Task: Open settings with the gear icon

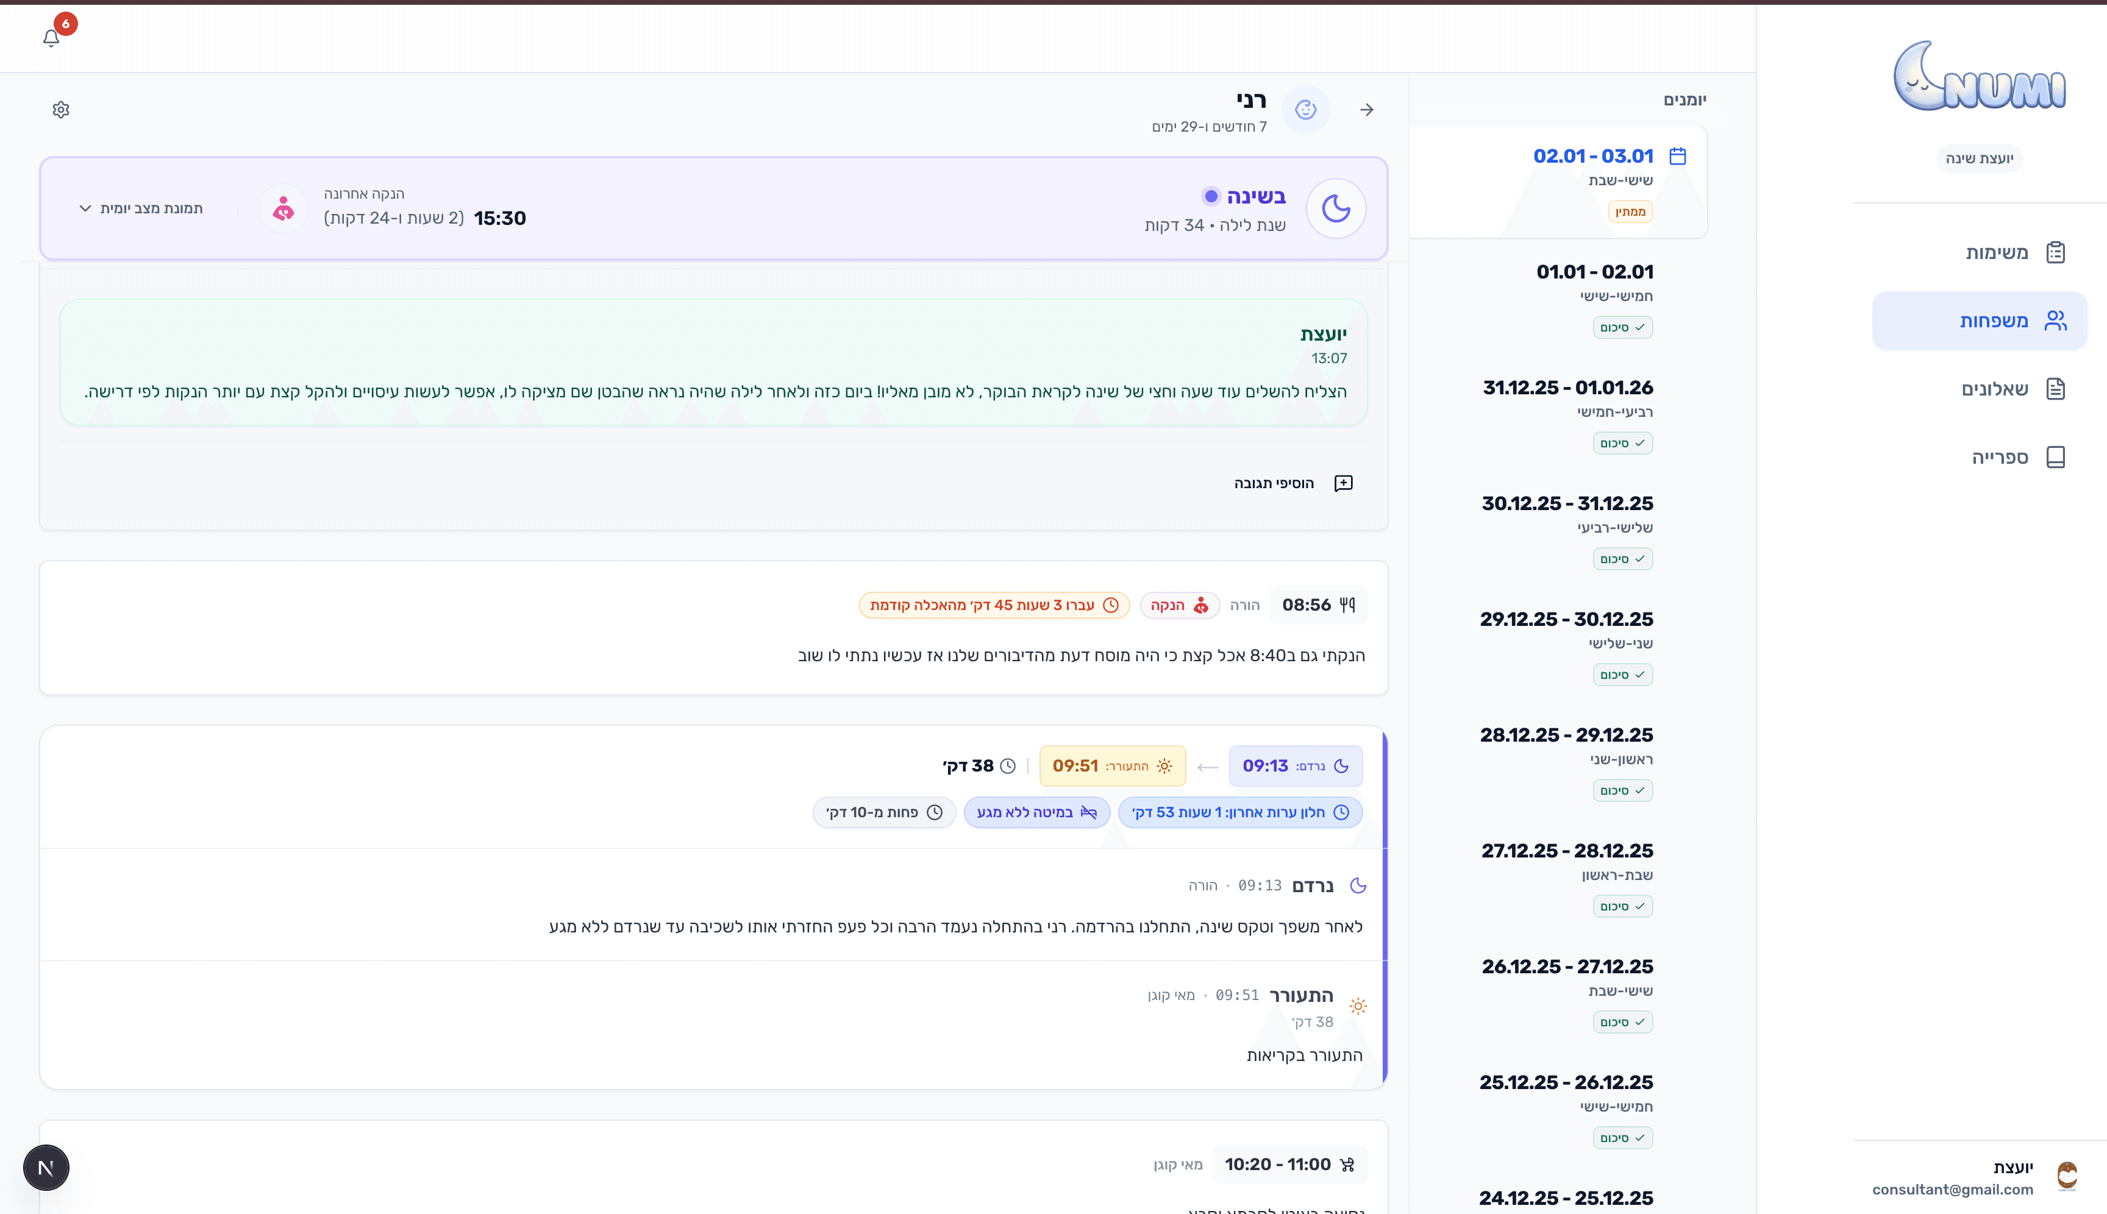Action: (61, 110)
